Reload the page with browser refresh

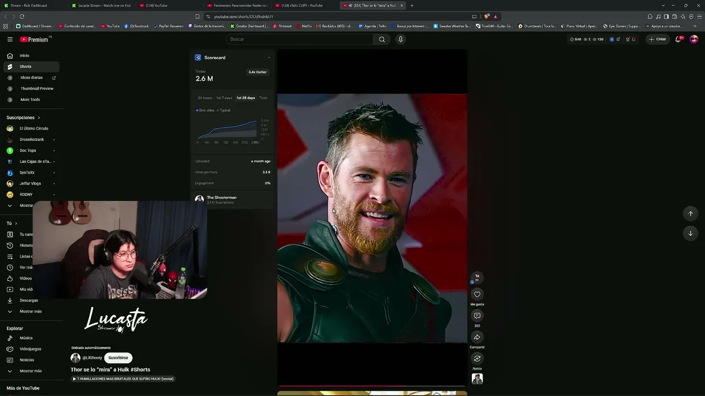tap(22, 16)
